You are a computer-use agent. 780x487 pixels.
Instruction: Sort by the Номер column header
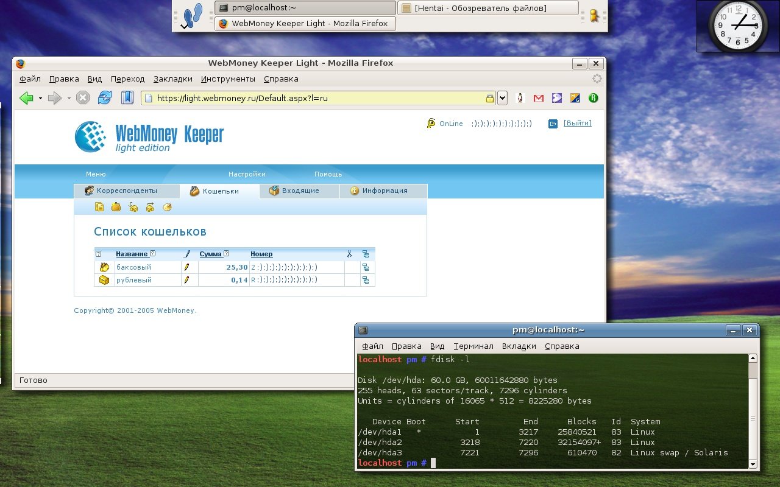click(261, 254)
